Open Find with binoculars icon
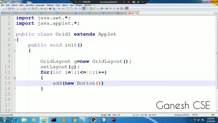 click(50, 9)
